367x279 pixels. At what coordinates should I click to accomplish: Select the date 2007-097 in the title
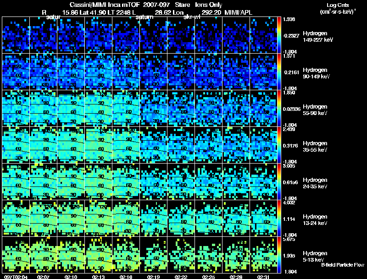click(x=156, y=5)
